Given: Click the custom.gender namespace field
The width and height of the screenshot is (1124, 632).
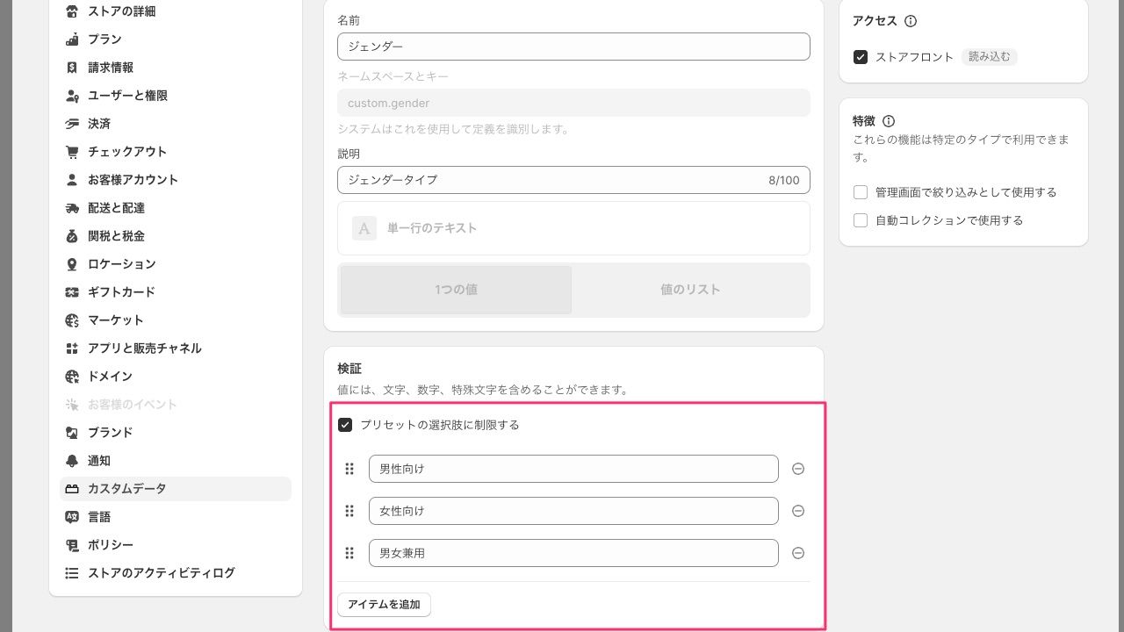Looking at the screenshot, I should coord(573,103).
